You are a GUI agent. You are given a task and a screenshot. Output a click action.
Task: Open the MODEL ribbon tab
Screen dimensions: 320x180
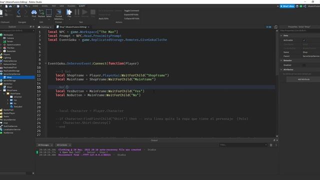point(44,6)
